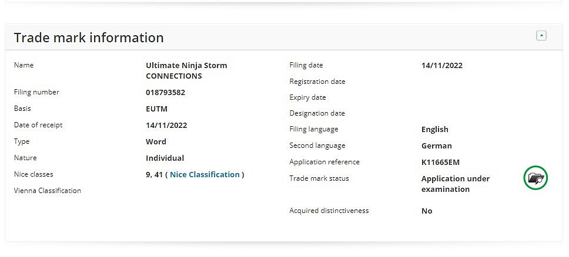Click the Registration date label
Viewport: 569px width, 257px height.
(x=317, y=82)
